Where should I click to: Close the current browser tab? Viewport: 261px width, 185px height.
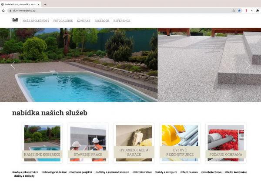click(x=39, y=4)
